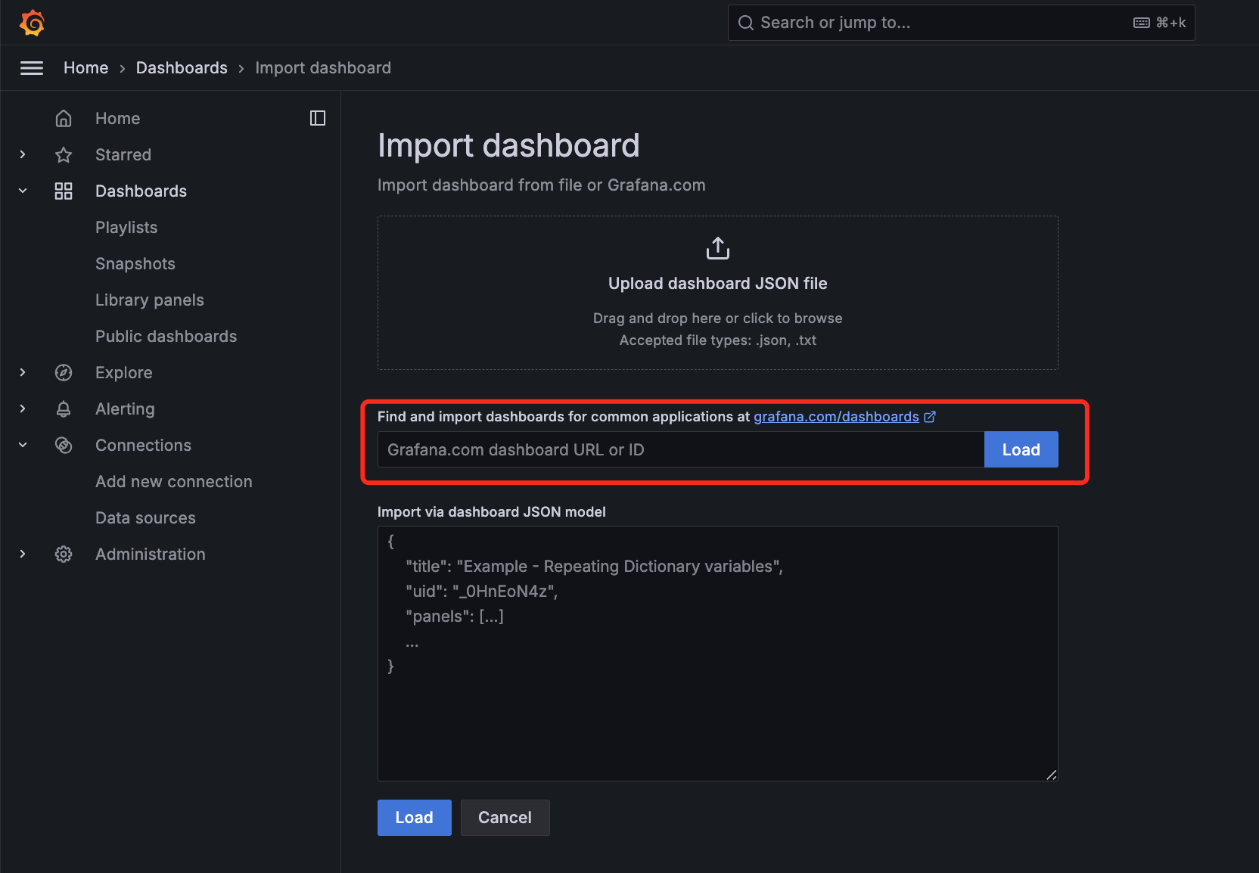The height and width of the screenshot is (873, 1259).
Task: Click the search magnifier icon
Action: pos(746,23)
